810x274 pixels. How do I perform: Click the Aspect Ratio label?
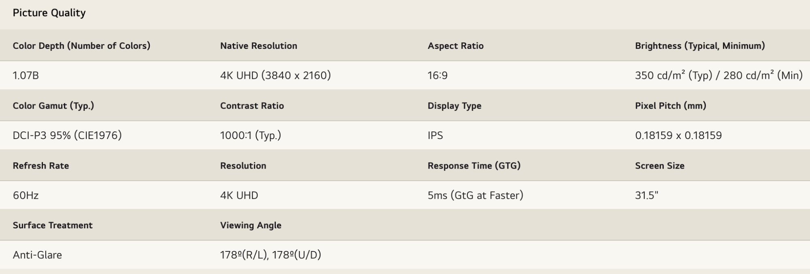(x=455, y=46)
